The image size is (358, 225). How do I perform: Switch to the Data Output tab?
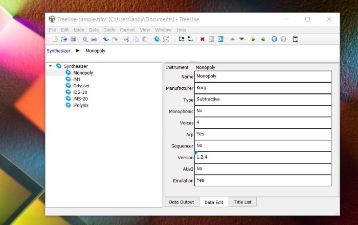pos(182,202)
